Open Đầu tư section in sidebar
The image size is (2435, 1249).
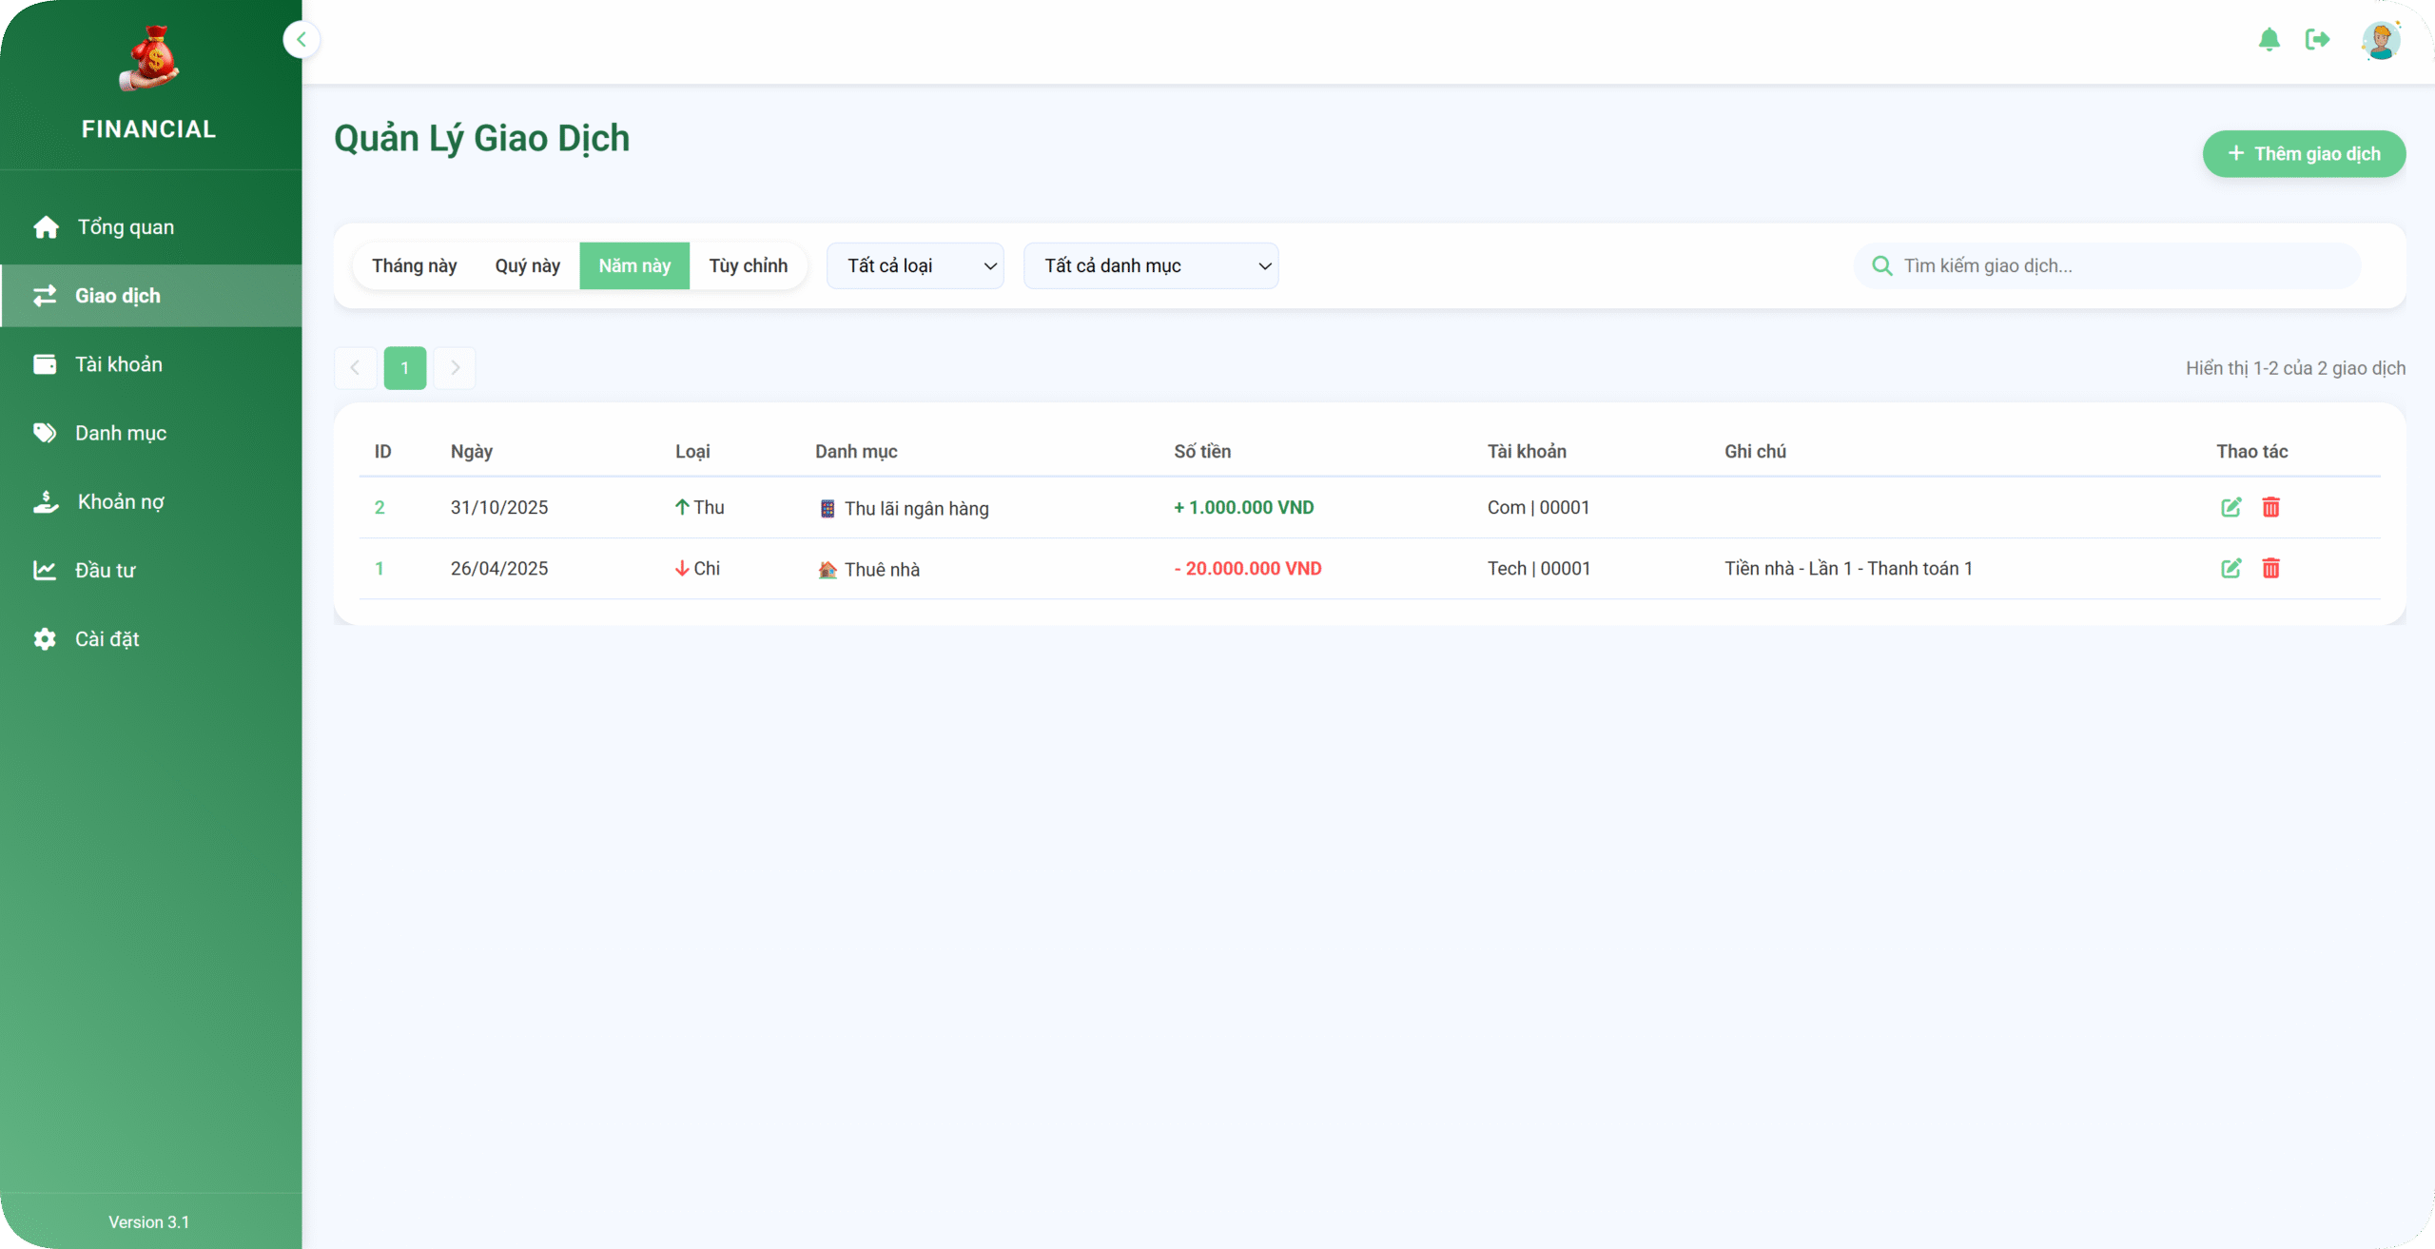[x=106, y=570]
